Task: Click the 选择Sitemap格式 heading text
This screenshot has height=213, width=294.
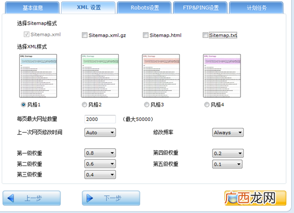Action: [37, 24]
